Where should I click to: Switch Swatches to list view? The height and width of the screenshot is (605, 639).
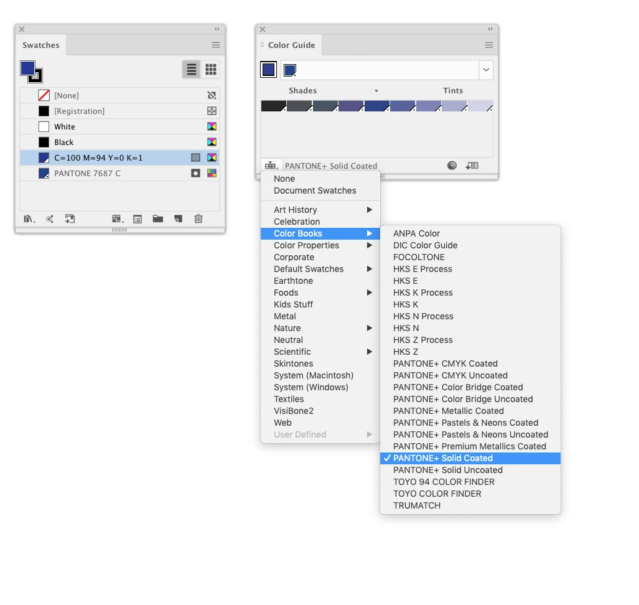[191, 69]
